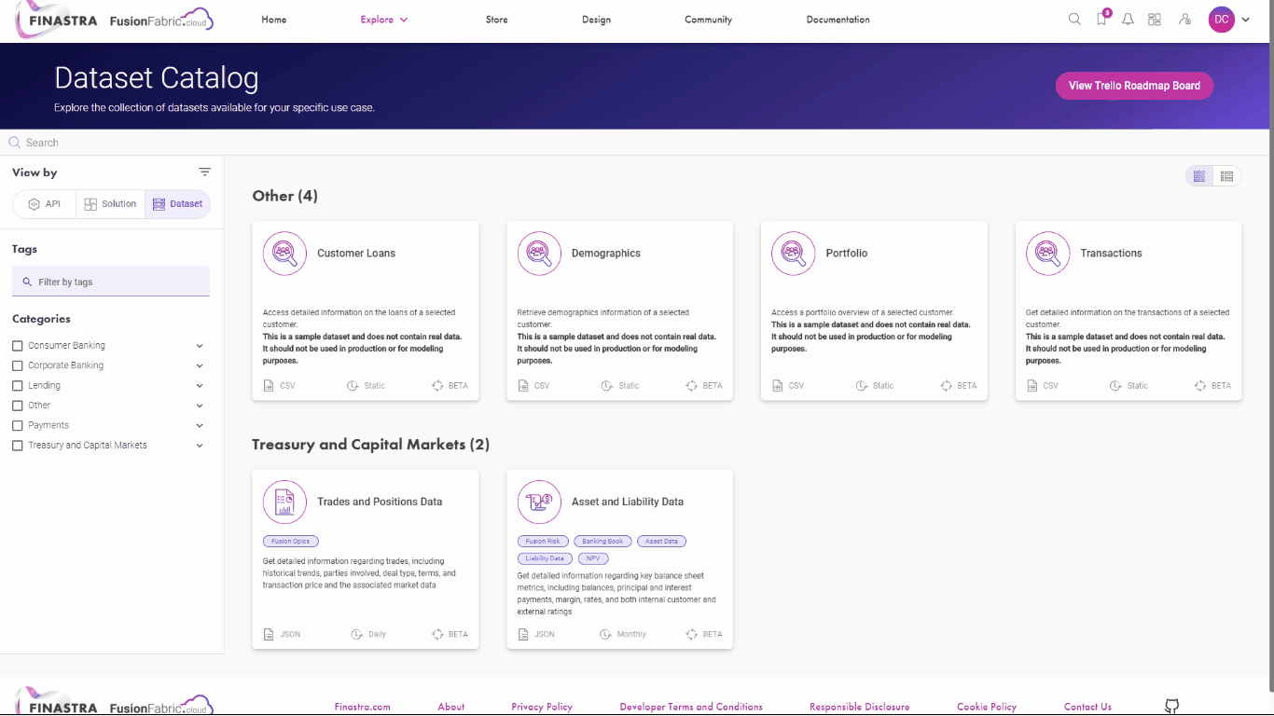Expand Treasury and Capital Markets chevron
Image resolution: width=1274 pixels, height=716 pixels.
click(200, 446)
